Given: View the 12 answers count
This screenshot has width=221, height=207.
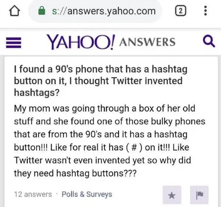Looking at the screenshot, I should tap(33, 194).
